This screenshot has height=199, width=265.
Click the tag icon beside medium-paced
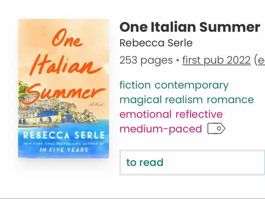click(x=216, y=129)
